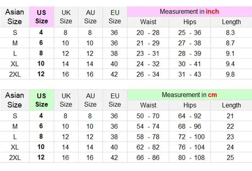Click the XL row label in cm table
252x171 pixels.
[15, 147]
